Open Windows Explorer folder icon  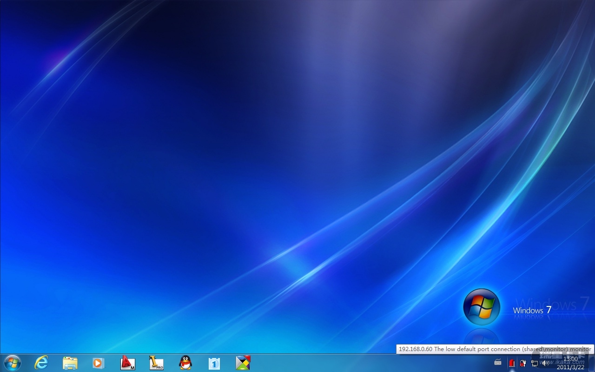[x=70, y=363]
